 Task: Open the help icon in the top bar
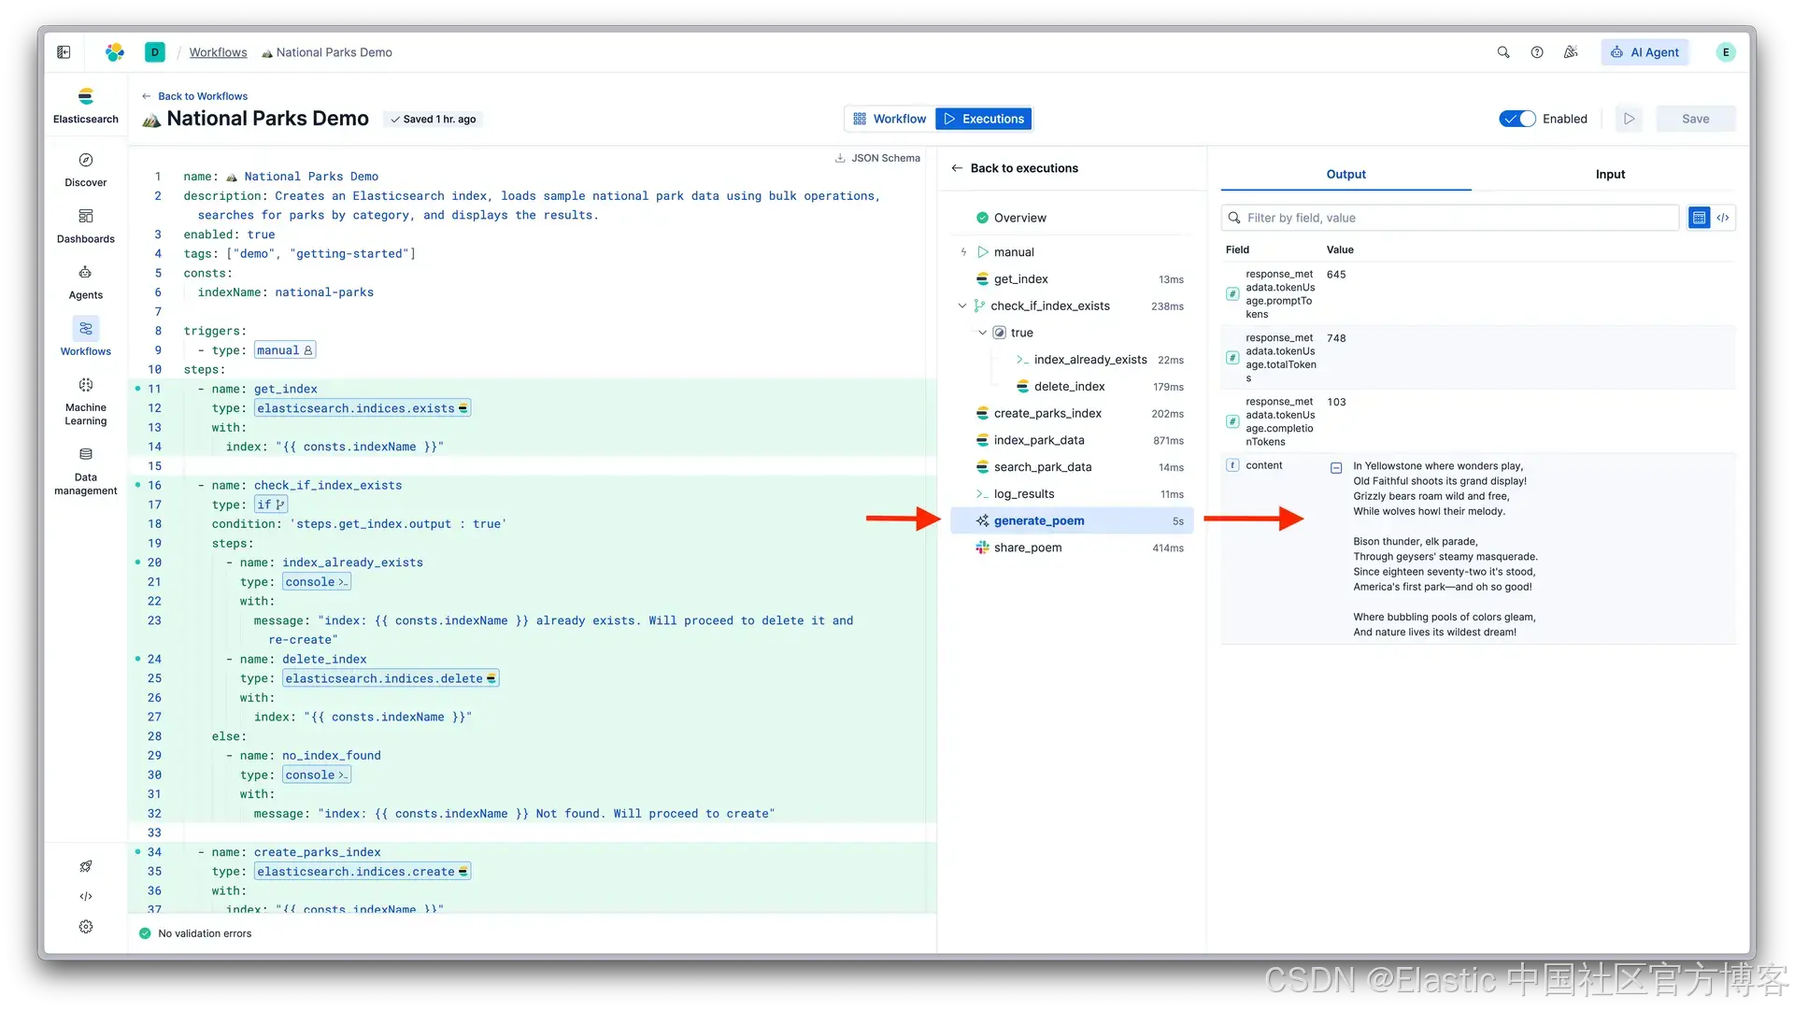1537,52
